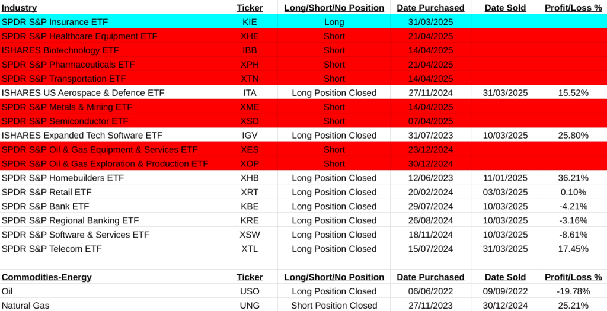This screenshot has width=607, height=311.
Task: Select the top Profit/Loss % header
Action: tap(573, 8)
